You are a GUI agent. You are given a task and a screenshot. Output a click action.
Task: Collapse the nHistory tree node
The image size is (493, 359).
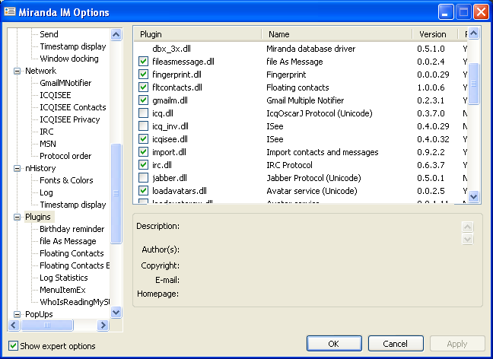pos(17,168)
